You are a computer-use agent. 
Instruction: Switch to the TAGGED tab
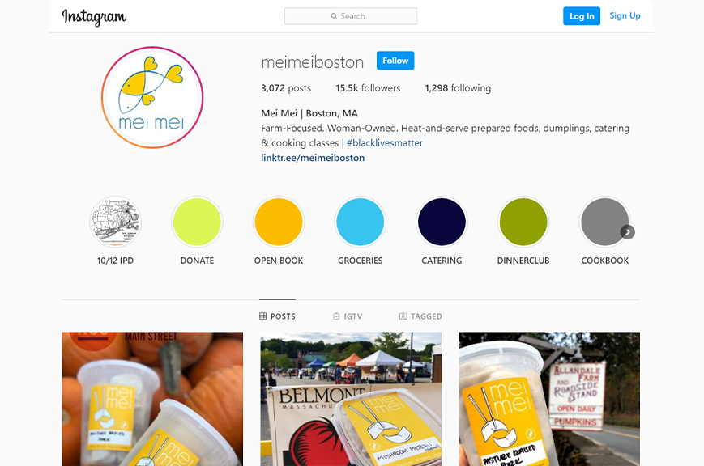coord(420,316)
